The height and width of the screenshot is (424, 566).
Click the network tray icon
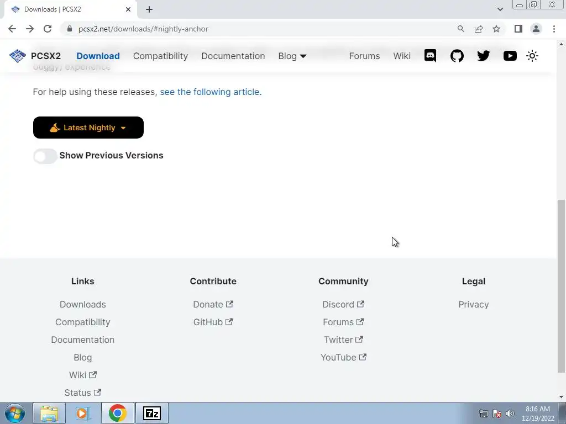click(483, 414)
